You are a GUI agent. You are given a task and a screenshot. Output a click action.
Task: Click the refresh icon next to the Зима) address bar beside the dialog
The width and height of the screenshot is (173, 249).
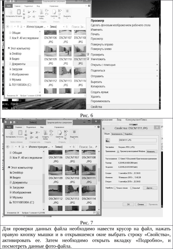tap(74, 147)
